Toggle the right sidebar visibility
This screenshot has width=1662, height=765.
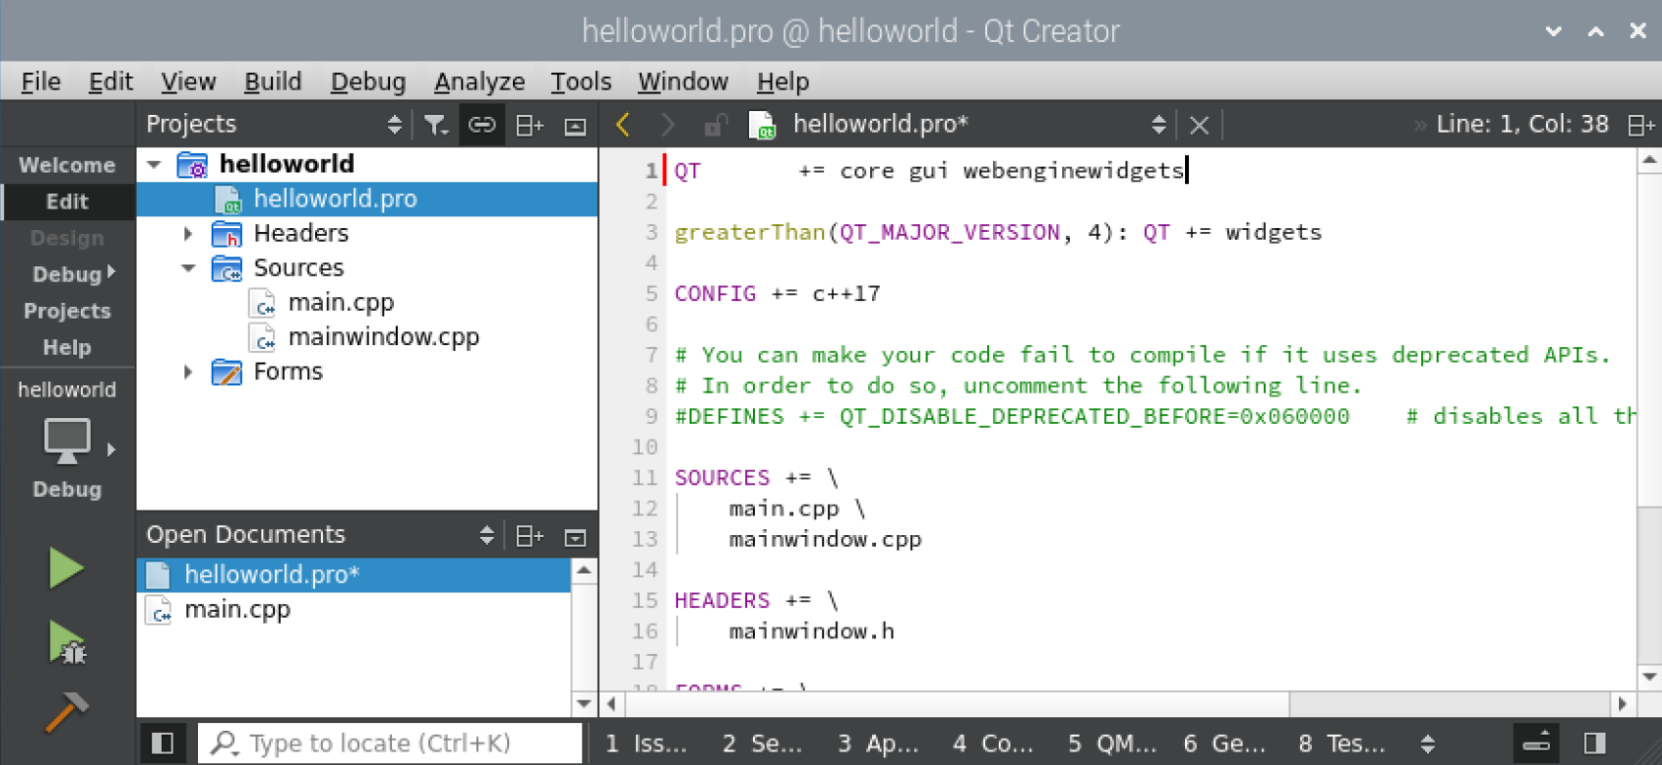pyautogui.click(x=1595, y=744)
